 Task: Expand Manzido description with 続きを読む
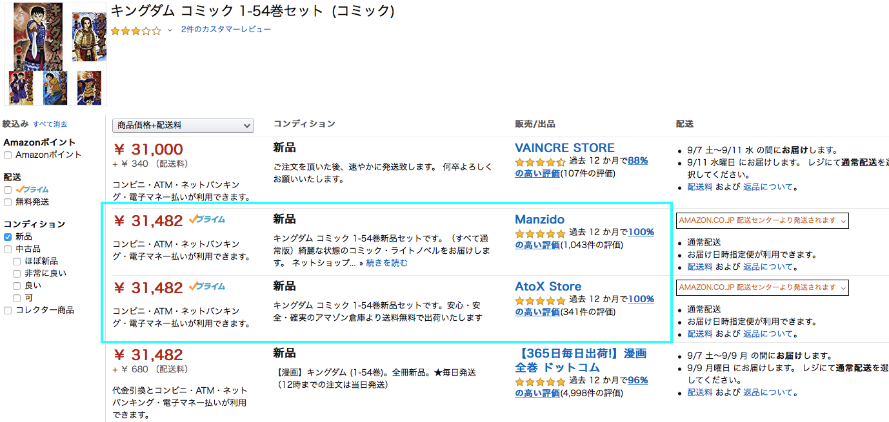(x=386, y=263)
